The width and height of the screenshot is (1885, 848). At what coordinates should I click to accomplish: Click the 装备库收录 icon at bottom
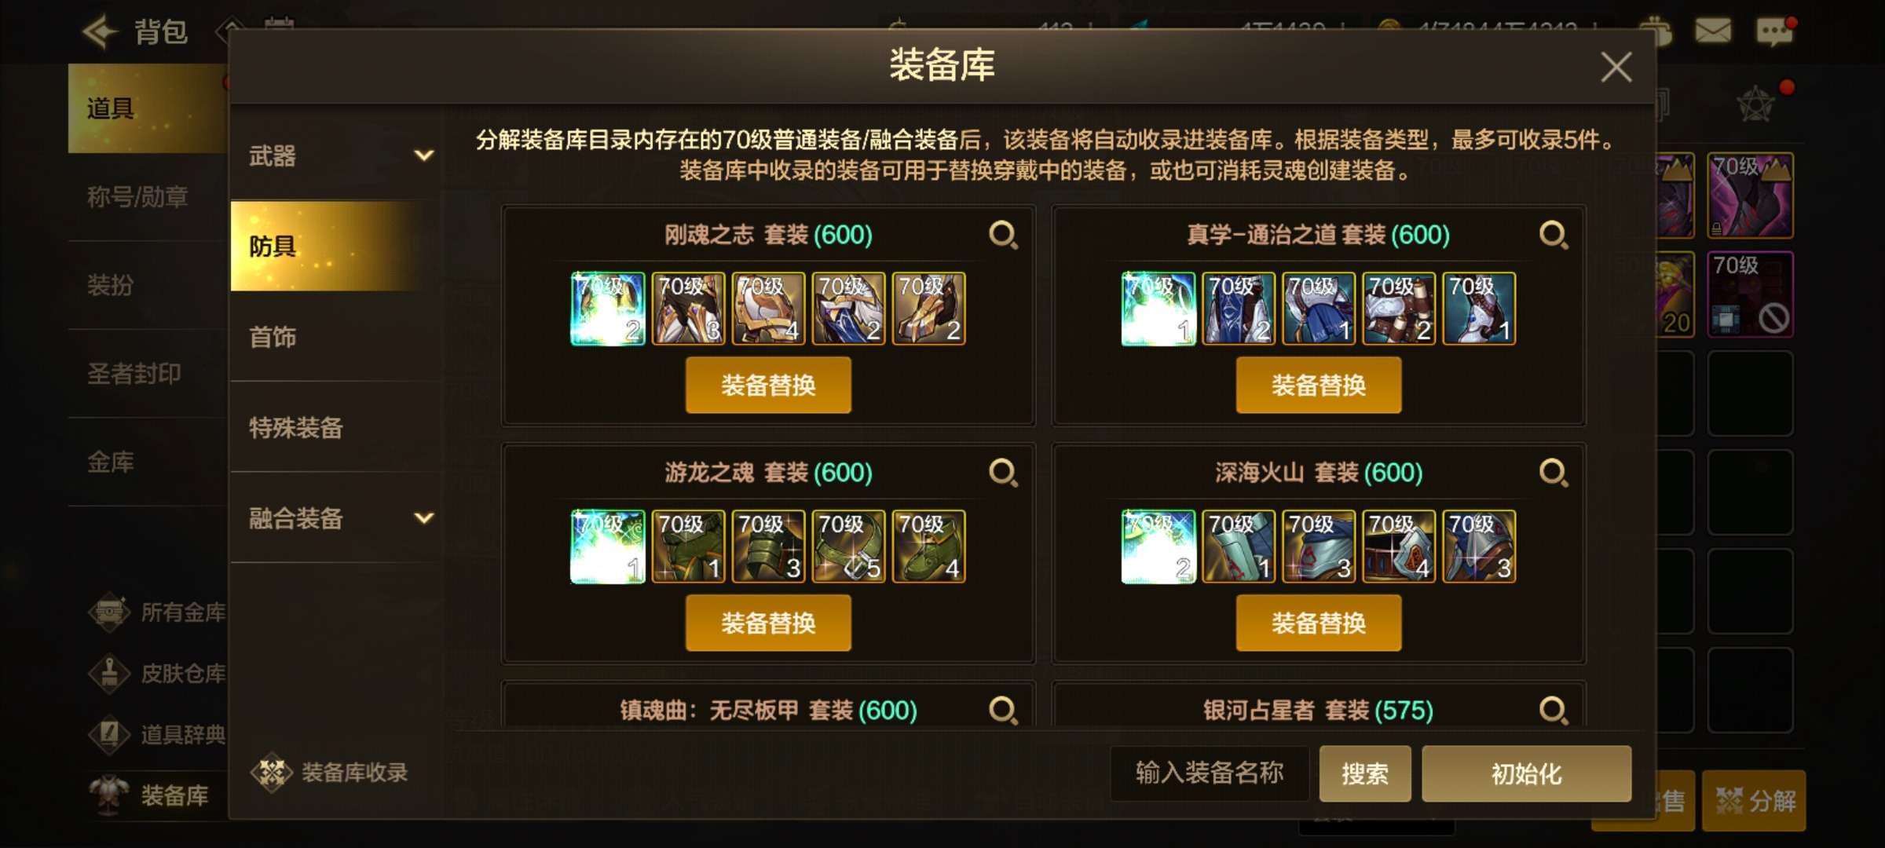[272, 773]
